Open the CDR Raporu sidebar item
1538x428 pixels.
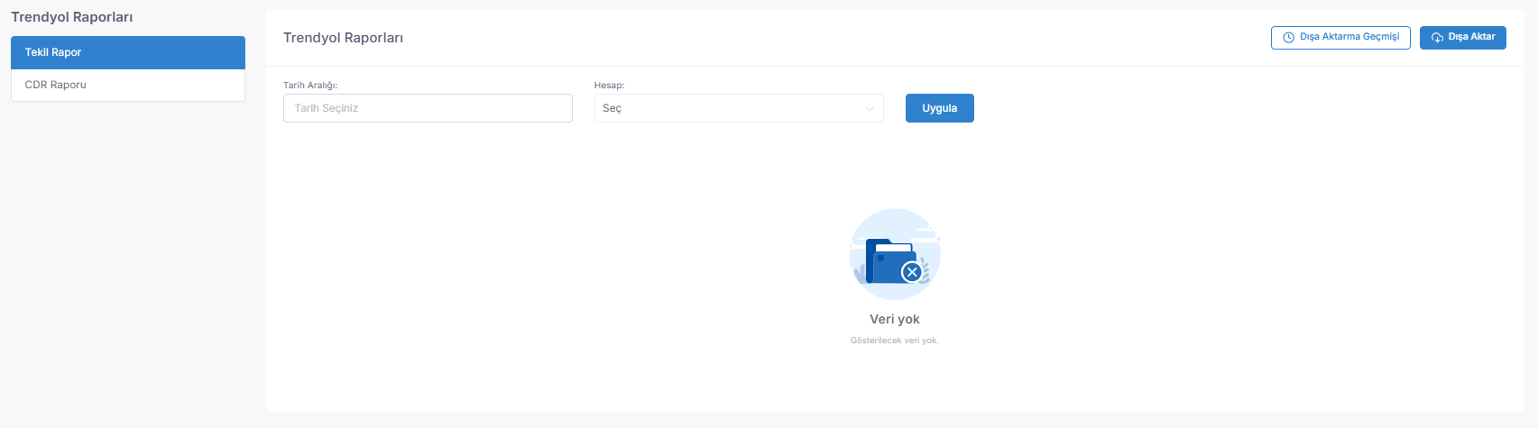[x=128, y=85]
